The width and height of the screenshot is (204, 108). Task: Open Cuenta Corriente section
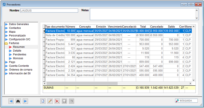[19, 66]
